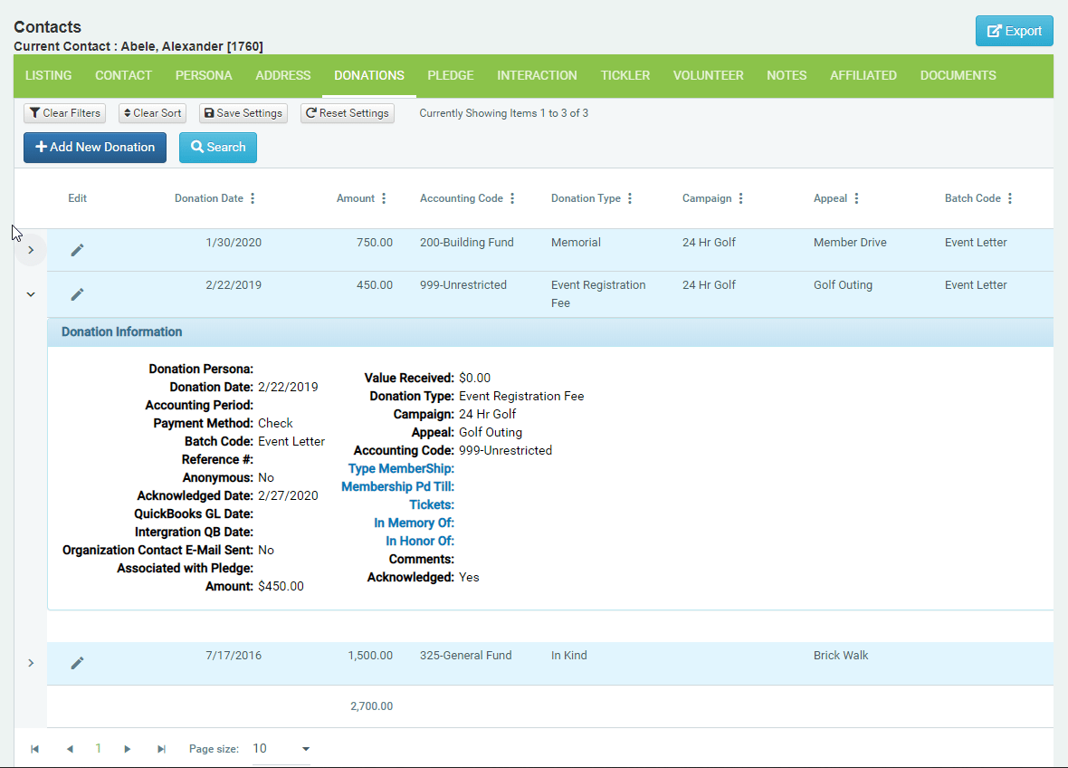Jump to the last page using the end arrow
This screenshot has width=1068, height=768.
161,748
